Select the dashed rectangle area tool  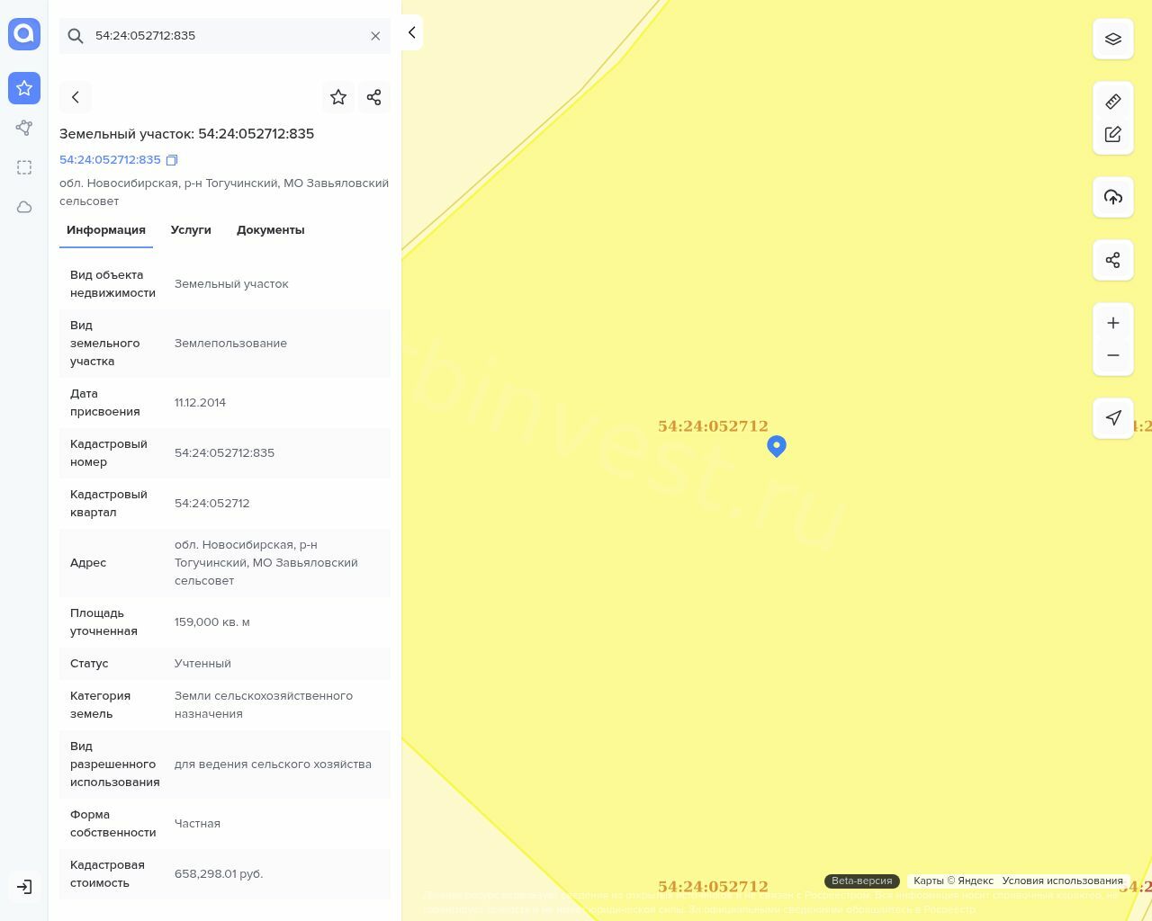point(24,167)
